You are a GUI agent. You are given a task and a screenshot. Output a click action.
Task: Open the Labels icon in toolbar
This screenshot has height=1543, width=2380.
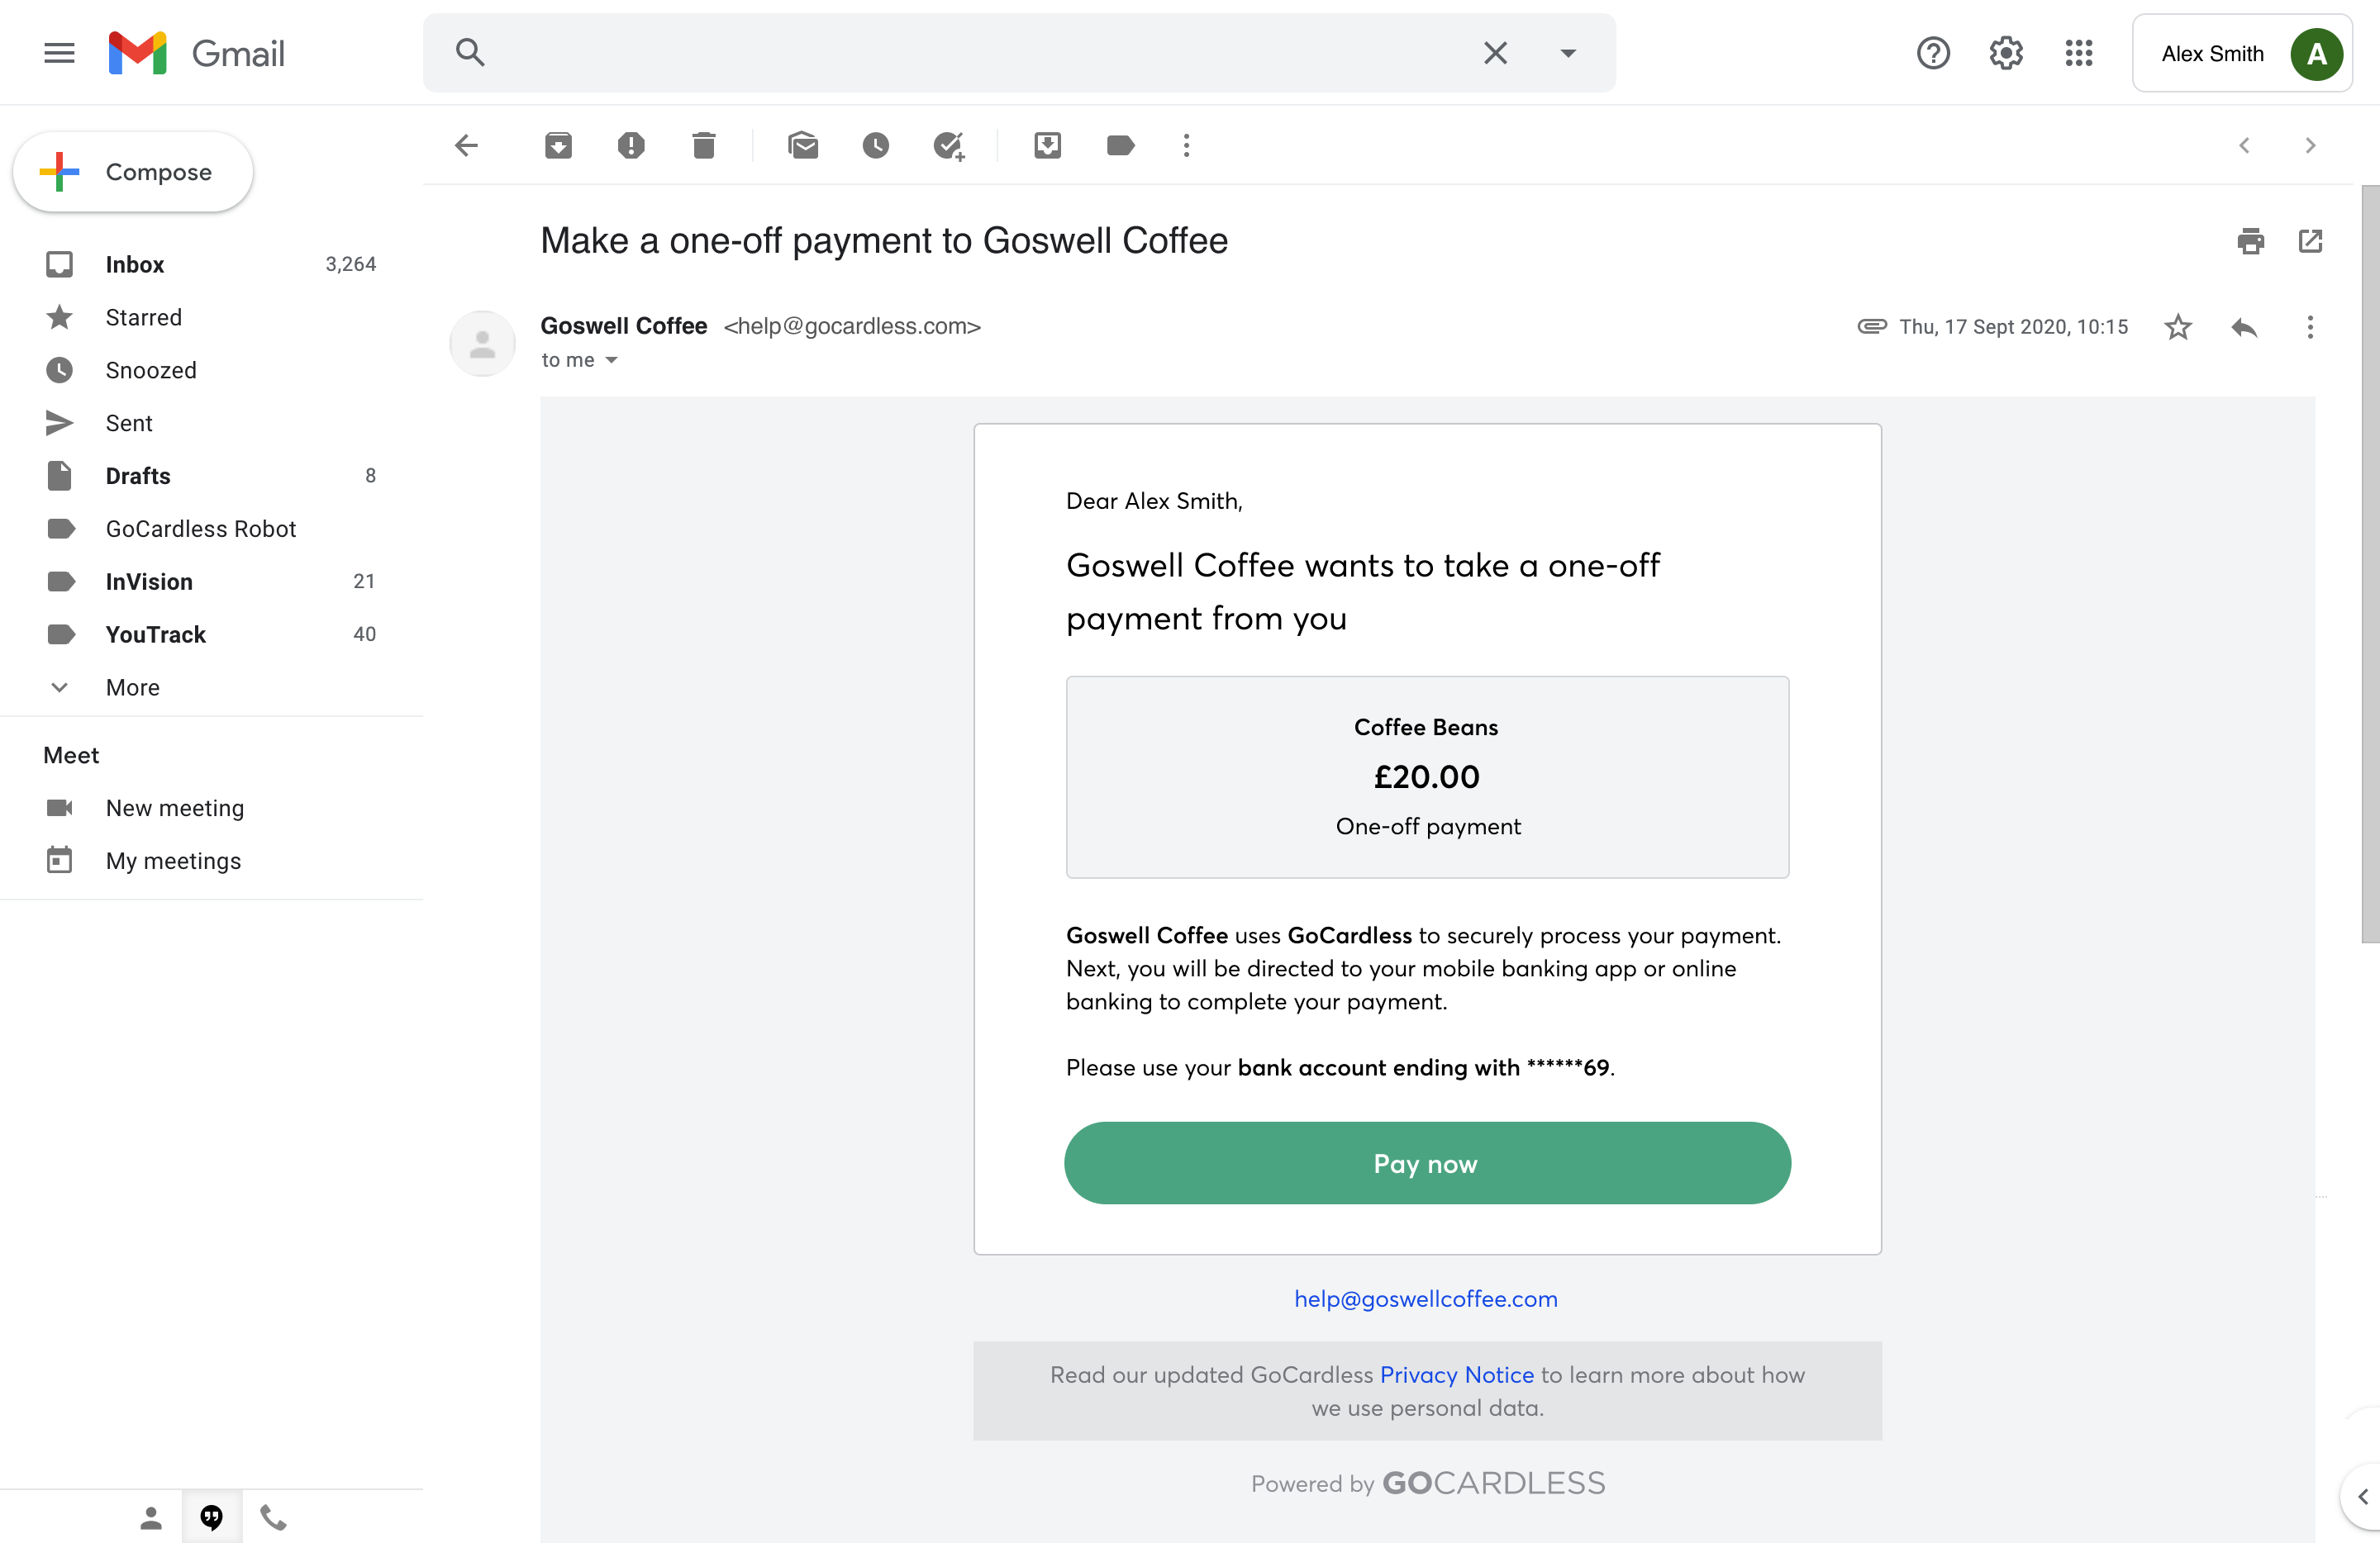click(x=1120, y=146)
